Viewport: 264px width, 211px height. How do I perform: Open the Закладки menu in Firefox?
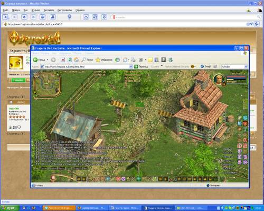(x=49, y=10)
